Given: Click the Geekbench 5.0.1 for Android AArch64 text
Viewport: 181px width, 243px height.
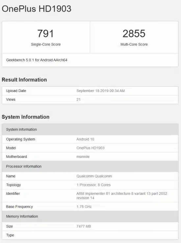Looking at the screenshot, I should click(37, 60).
